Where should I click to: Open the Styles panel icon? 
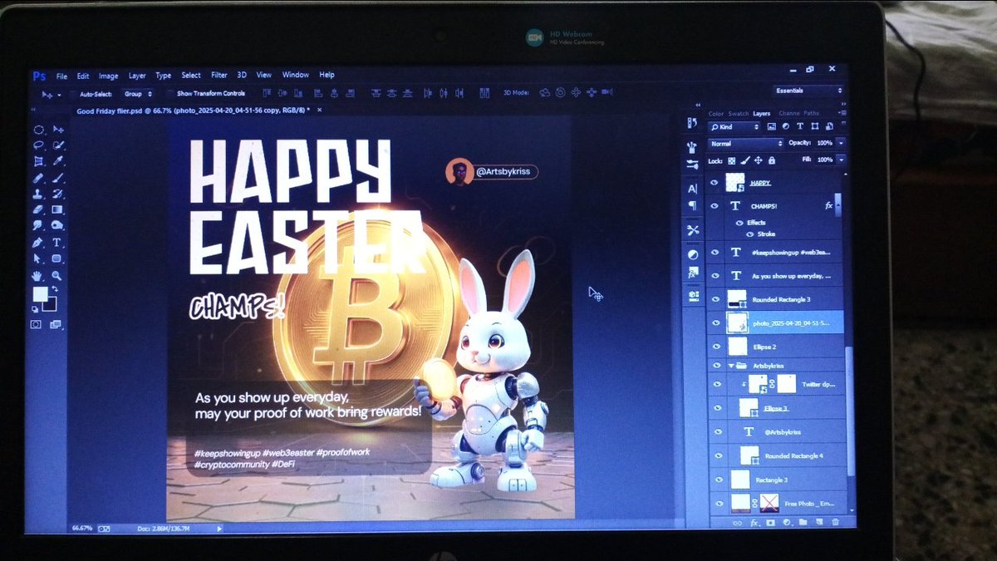tap(693, 272)
